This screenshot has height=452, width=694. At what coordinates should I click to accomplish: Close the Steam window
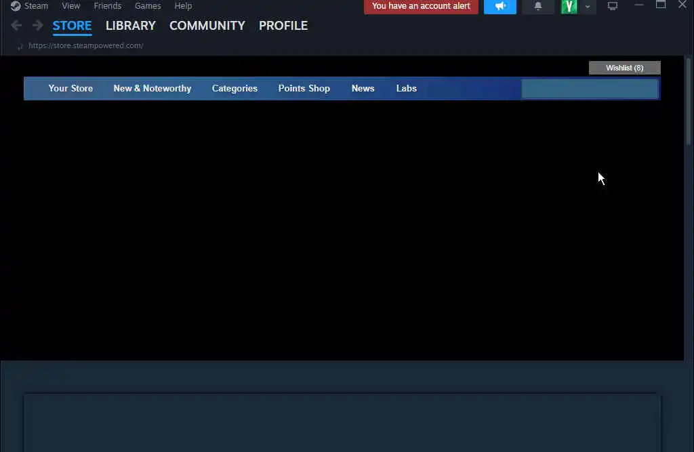pyautogui.click(x=682, y=5)
